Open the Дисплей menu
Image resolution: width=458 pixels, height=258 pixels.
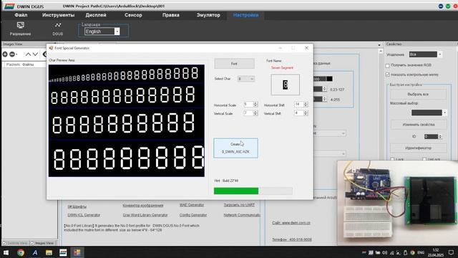click(96, 15)
